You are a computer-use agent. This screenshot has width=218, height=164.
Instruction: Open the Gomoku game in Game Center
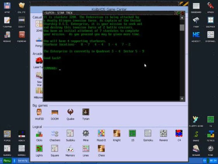tap(148, 134)
